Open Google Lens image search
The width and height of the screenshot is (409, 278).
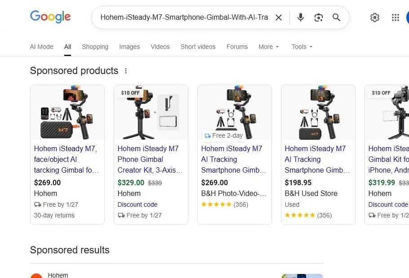point(319,17)
